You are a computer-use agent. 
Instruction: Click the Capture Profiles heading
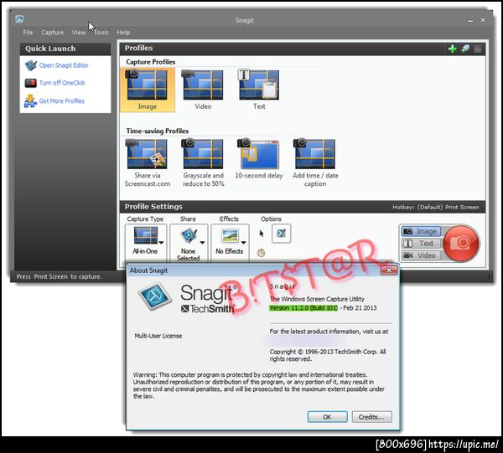pos(150,62)
